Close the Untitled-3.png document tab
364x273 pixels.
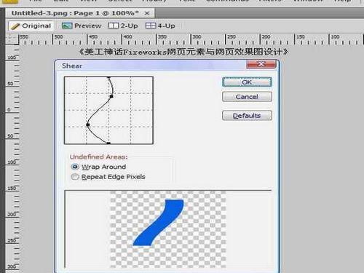(147, 13)
